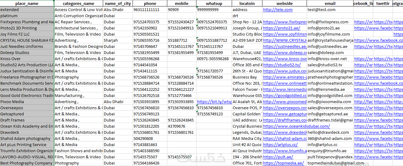
Task: Select the 'Architectural Services ,' cell
Action: coord(79,28)
